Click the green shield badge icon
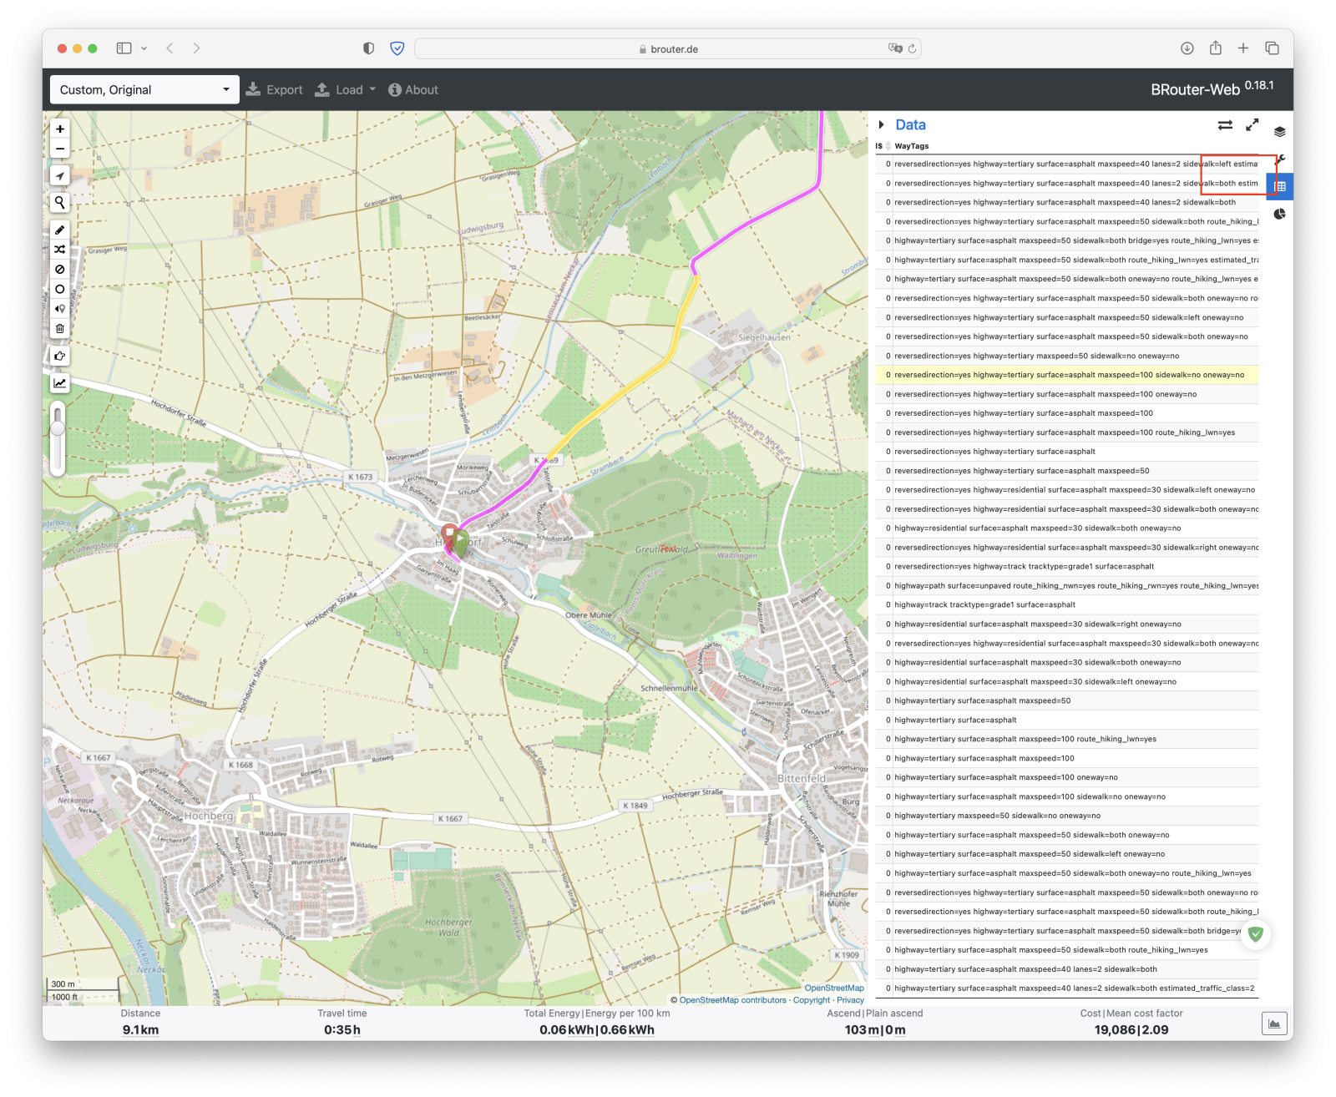1336x1097 pixels. 1255,934
